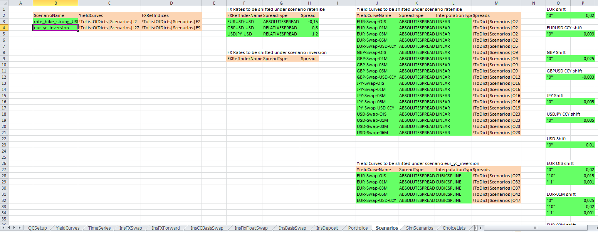Click the previous sheet tab arrow
Image resolution: width=598 pixels, height=232 pixels.
[x=9, y=228]
